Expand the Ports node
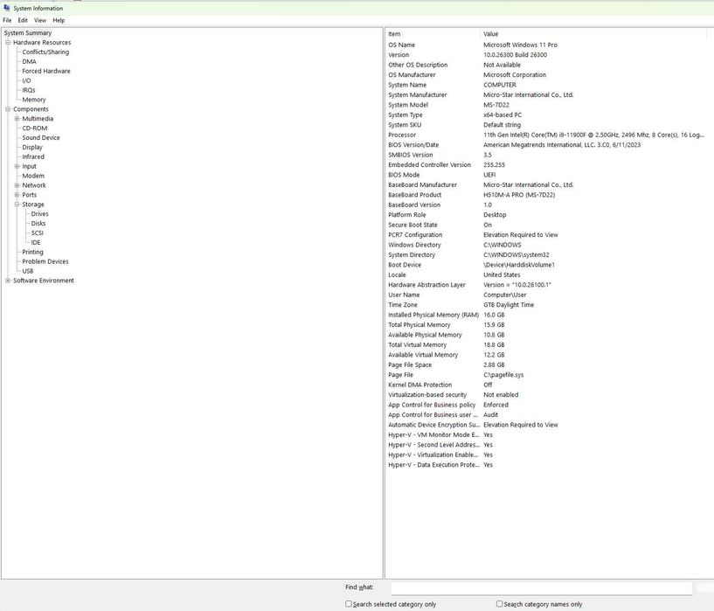Image resolution: width=714 pixels, height=611 pixels. pos(17,195)
